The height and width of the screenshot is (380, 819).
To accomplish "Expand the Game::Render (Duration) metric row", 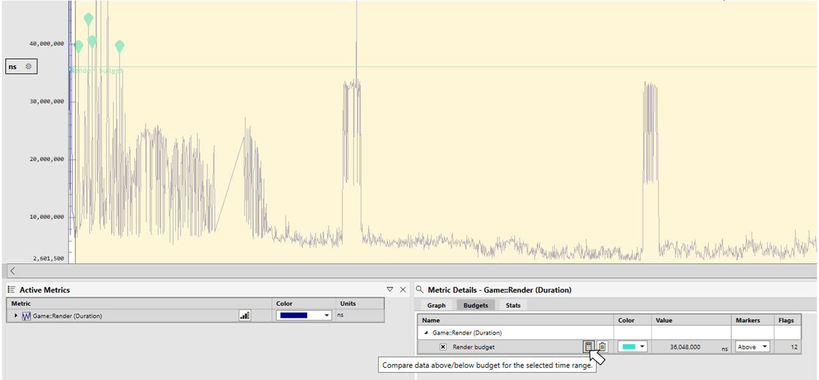I will coord(16,316).
